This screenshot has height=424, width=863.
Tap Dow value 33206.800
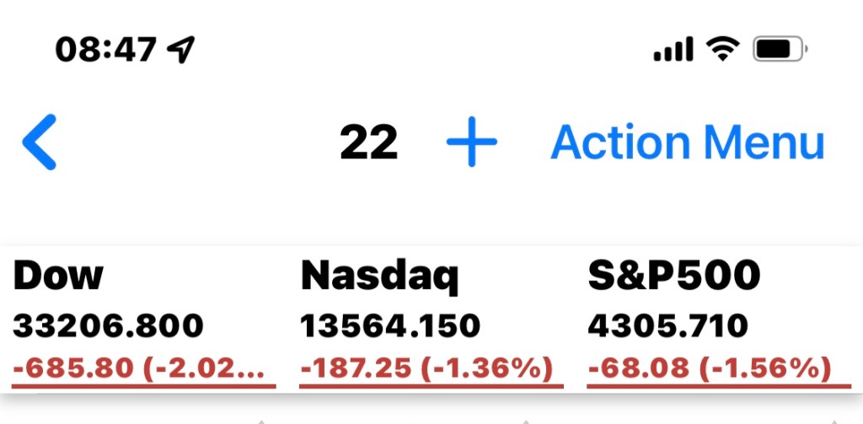tap(109, 325)
